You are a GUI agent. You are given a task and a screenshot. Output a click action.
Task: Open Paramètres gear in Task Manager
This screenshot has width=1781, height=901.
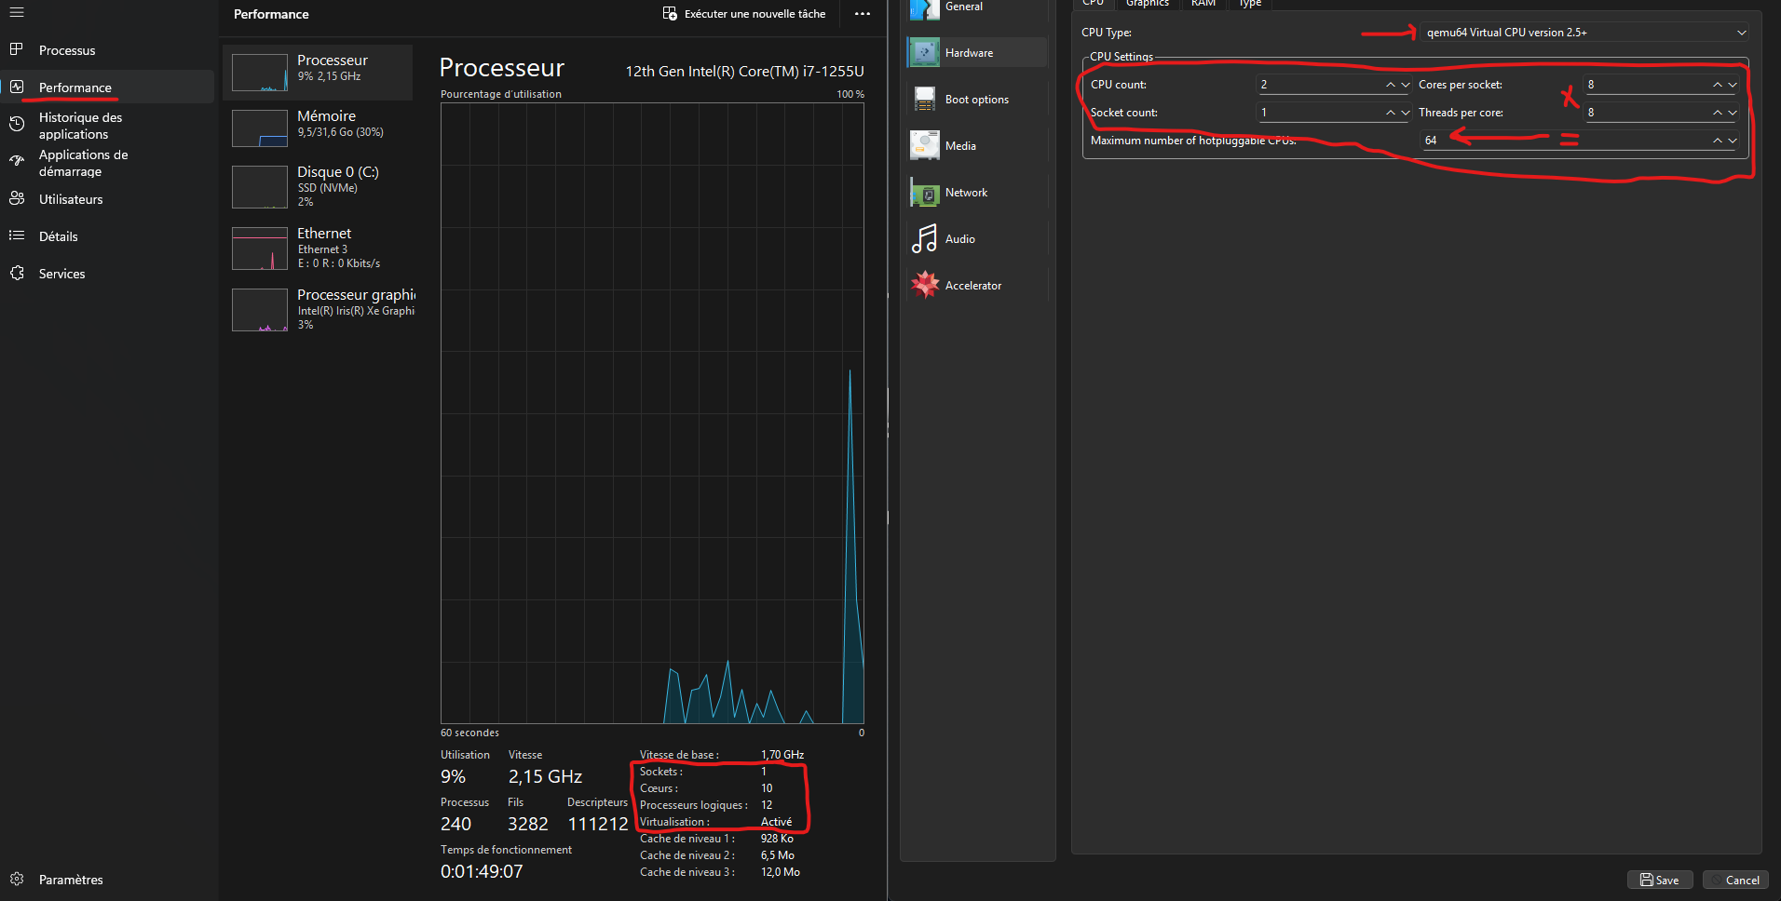click(x=17, y=880)
